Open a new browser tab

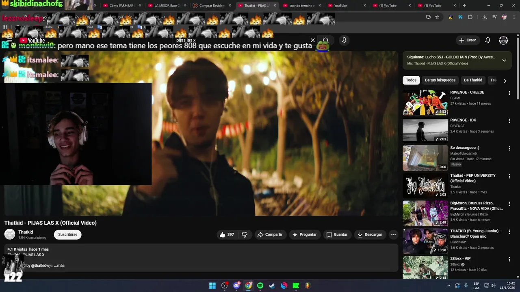(464, 6)
